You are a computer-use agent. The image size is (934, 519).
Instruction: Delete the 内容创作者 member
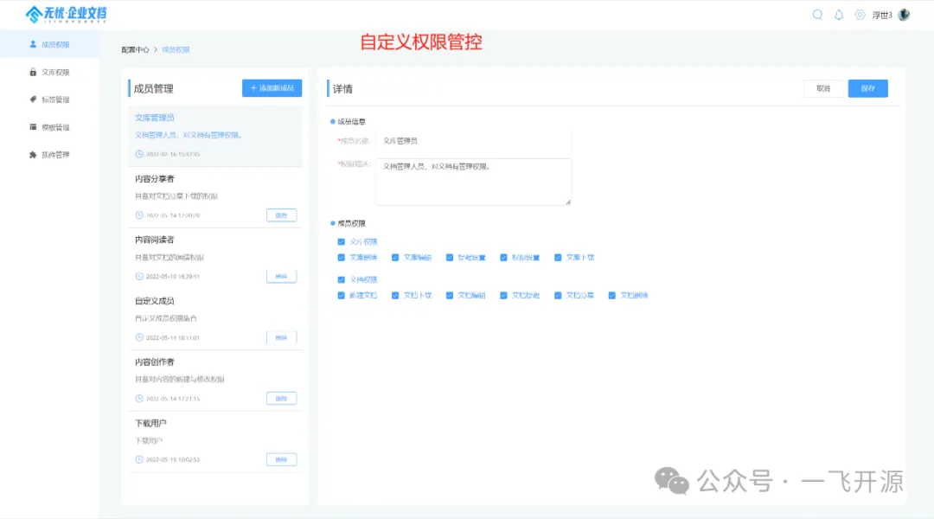point(281,399)
